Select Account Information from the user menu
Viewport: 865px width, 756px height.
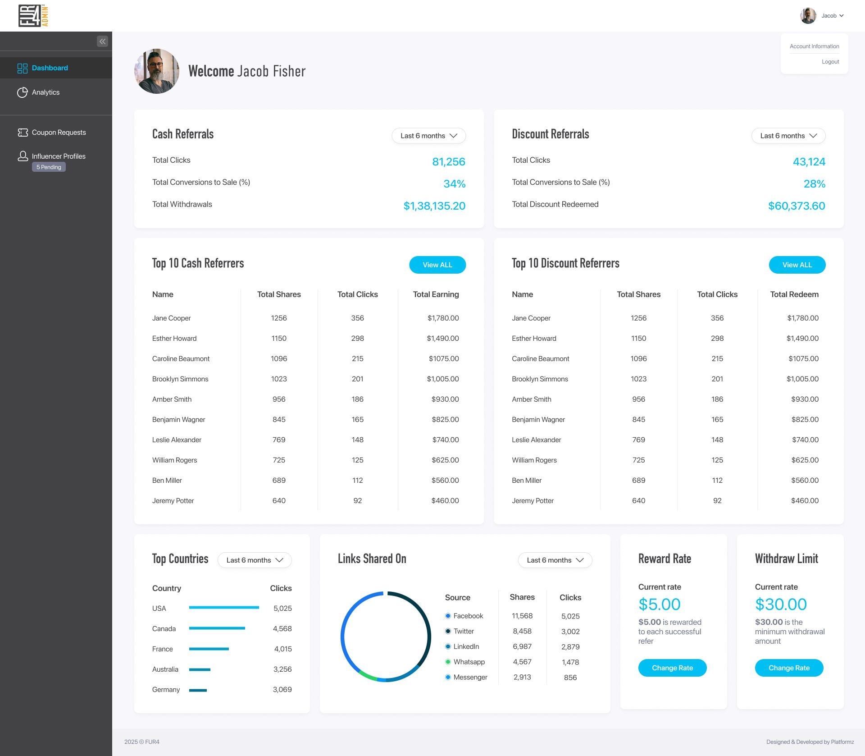tap(814, 46)
